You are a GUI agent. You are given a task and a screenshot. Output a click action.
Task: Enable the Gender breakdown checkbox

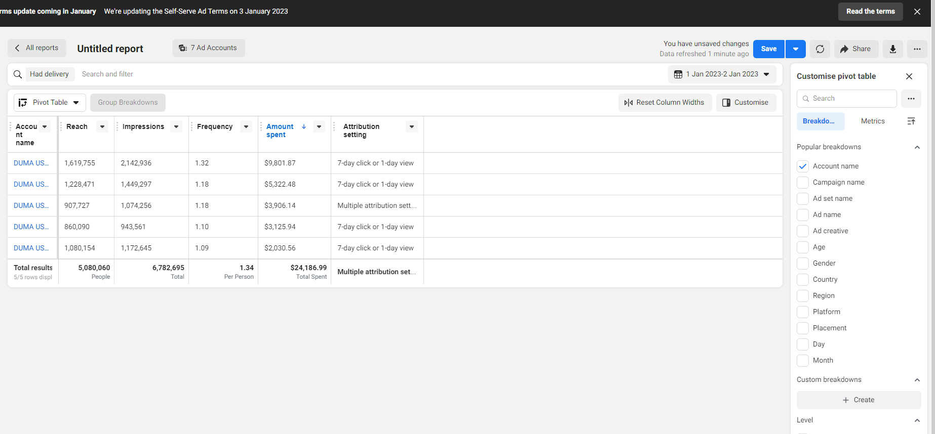click(803, 264)
